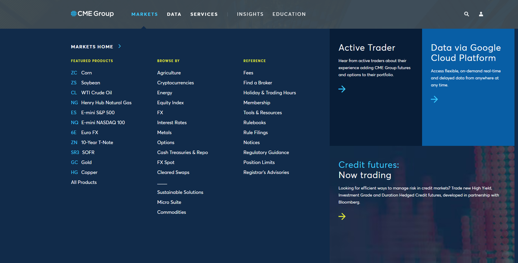The width and height of the screenshot is (518, 263).
Task: Open the Markets menu tab
Action: click(x=145, y=14)
